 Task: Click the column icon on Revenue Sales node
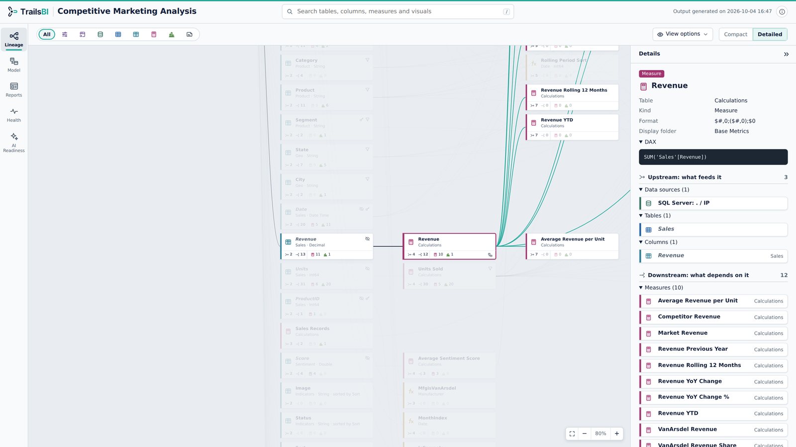[288, 242]
